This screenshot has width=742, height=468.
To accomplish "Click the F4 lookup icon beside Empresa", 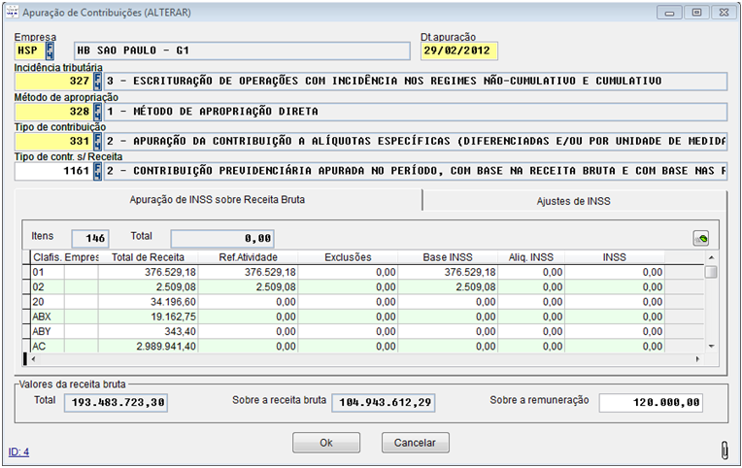I will tap(51, 50).
